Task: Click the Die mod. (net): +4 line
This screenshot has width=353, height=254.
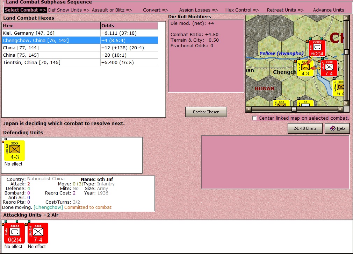Action: 192,23
